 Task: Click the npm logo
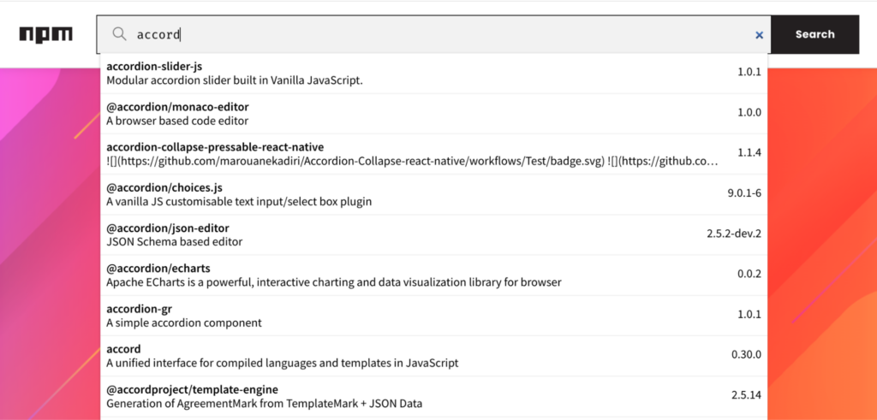46,34
